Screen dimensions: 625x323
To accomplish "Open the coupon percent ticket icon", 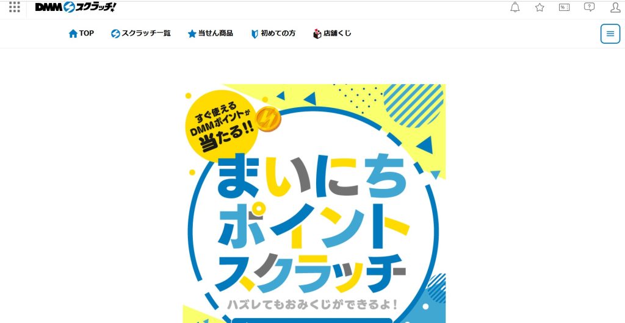I will (564, 7).
